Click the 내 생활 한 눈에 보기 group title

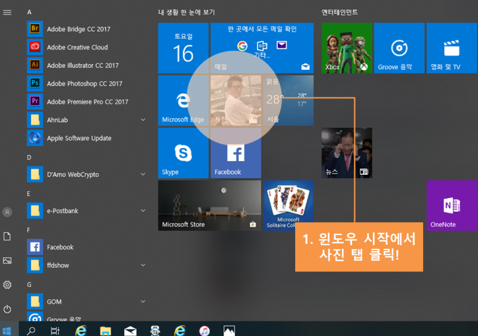tap(186, 12)
